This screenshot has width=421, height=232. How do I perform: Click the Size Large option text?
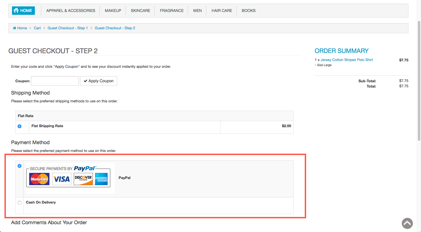point(324,65)
